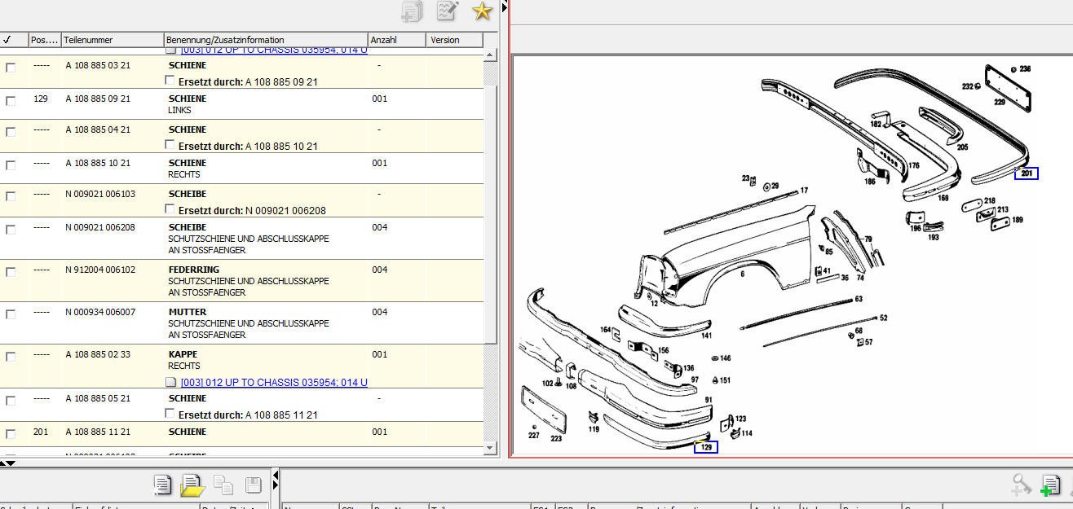Tick checkbox for row A 108 885 10 21
1073x509 pixels.
click(11, 165)
